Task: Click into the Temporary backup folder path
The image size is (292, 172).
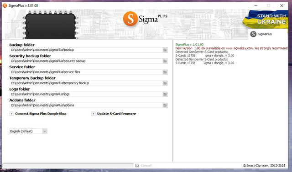Action: click(86, 83)
